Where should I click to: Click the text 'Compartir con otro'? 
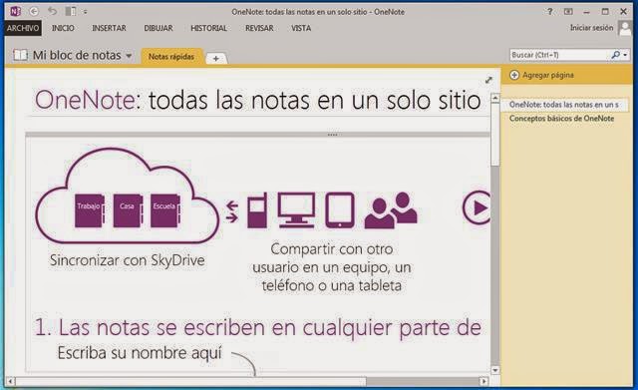point(332,249)
